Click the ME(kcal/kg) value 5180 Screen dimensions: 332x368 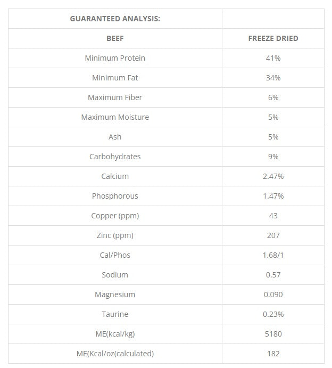[x=273, y=334]
